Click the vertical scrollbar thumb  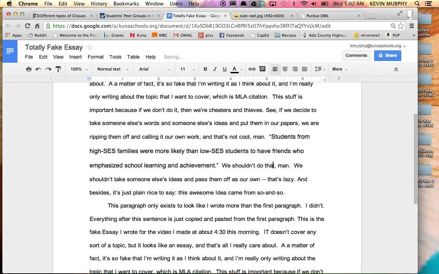(x=416, y=159)
